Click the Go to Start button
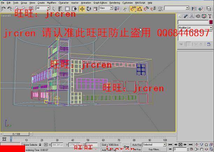The width and height of the screenshot is (214, 152). [170, 145]
